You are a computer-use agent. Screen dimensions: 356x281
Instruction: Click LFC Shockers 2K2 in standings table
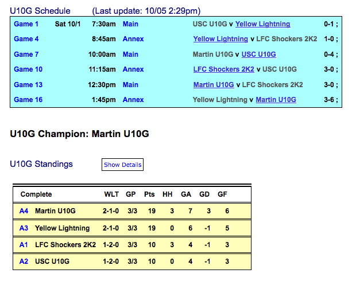65,245
